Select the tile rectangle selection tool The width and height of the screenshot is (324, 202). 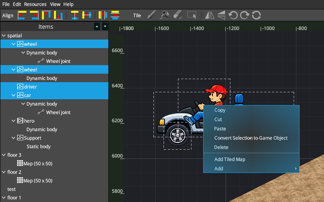192,15
